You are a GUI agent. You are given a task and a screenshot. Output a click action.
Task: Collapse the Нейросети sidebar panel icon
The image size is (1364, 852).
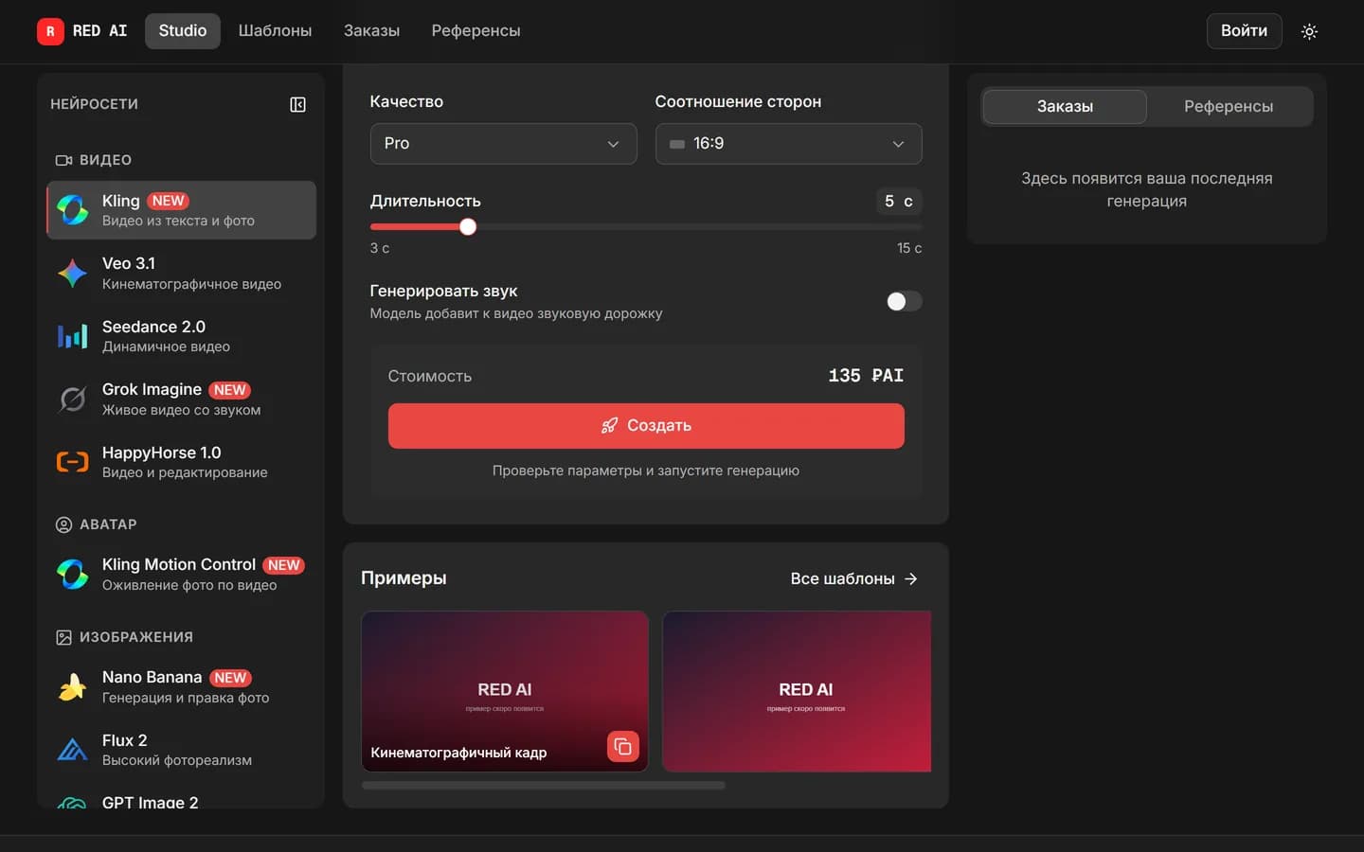point(297,104)
